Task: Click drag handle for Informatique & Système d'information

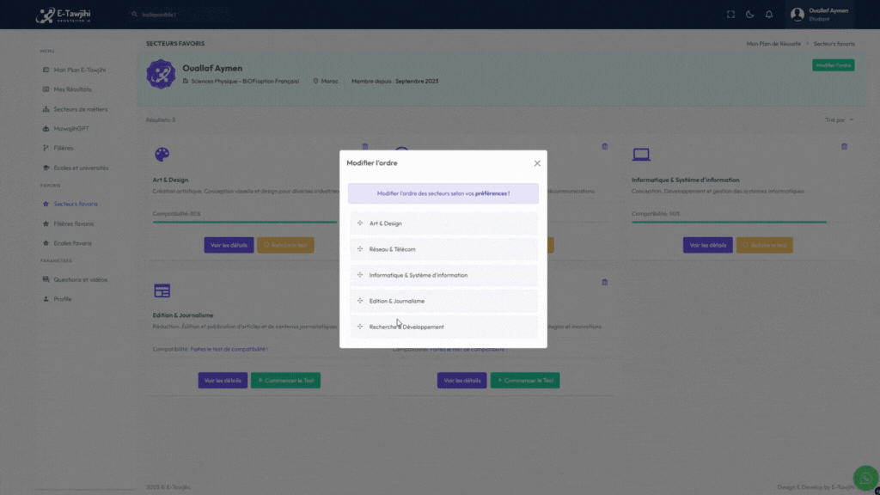Action: (360, 275)
